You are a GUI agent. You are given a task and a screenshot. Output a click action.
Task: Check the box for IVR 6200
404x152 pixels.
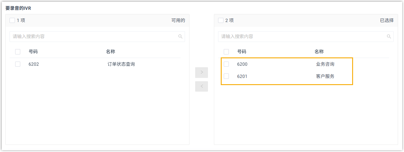tap(226, 64)
